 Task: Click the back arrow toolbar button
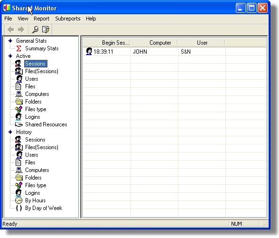11,29
